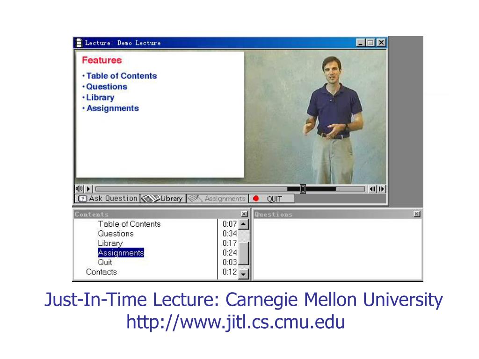Click the playback position slider thumb
The height and width of the screenshot is (359, 479).
303,189
